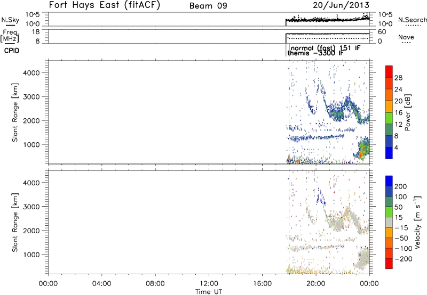The image size is (427, 295).
Task: Click the '04:00' time axis label
Action: (x=101, y=284)
